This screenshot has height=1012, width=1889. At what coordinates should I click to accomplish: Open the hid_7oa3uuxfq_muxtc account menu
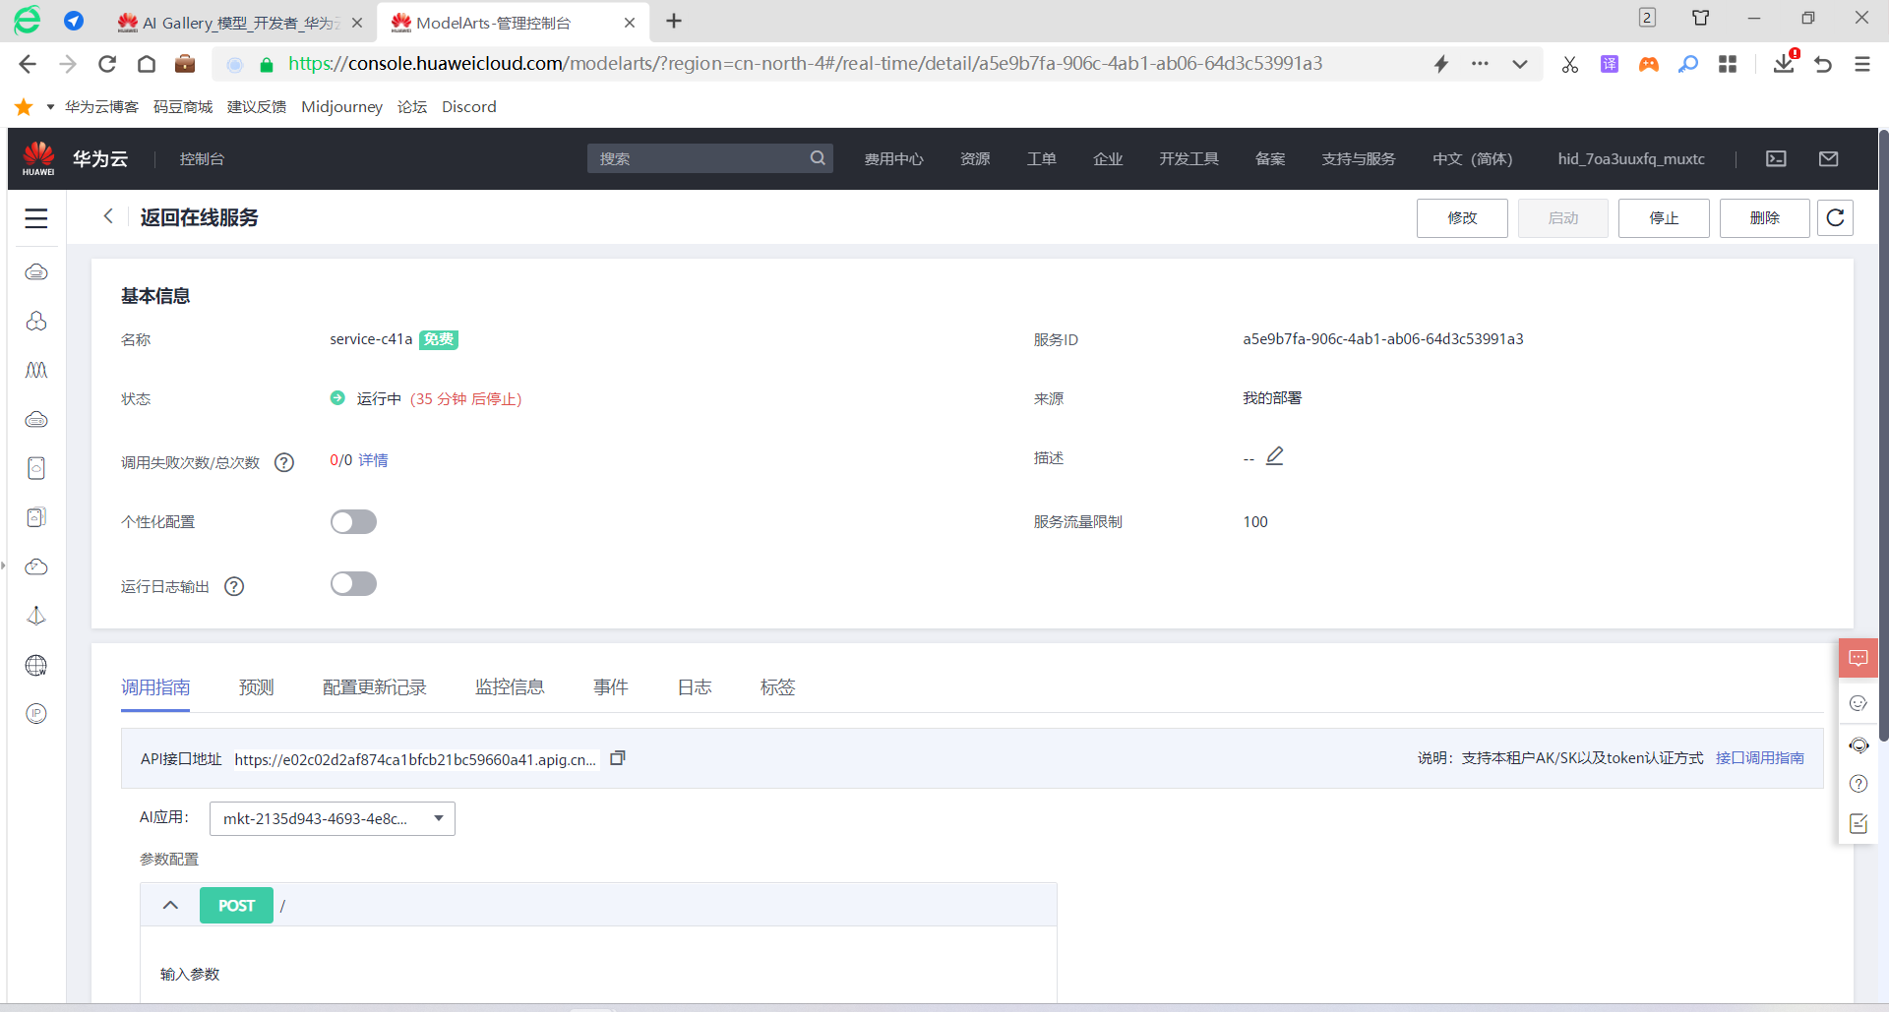tap(1631, 158)
